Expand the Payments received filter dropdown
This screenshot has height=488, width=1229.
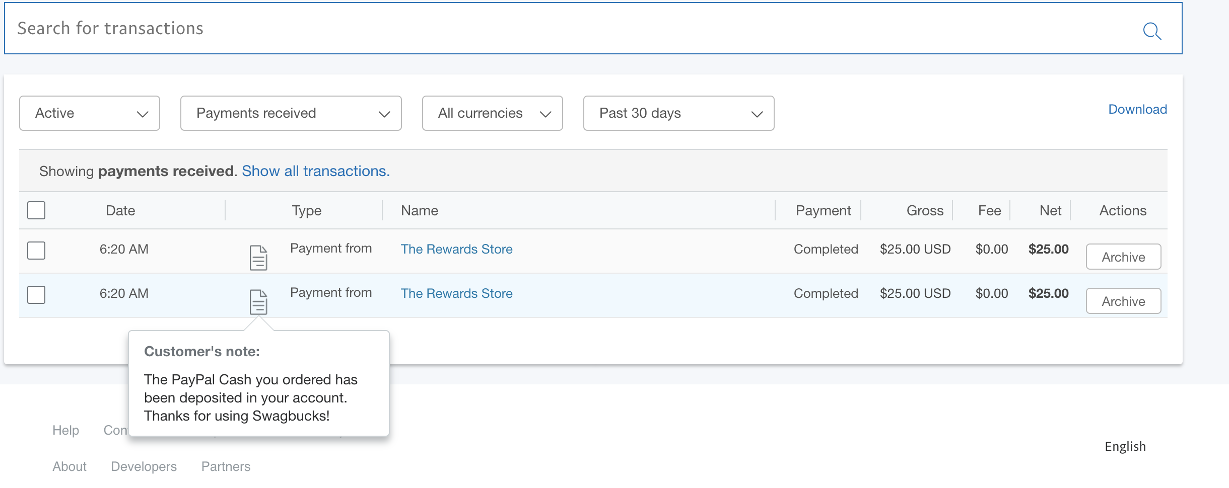[x=291, y=113]
